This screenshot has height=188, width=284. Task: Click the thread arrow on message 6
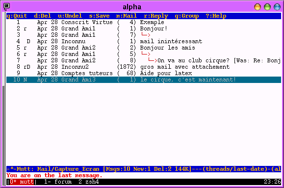click(x=146, y=54)
